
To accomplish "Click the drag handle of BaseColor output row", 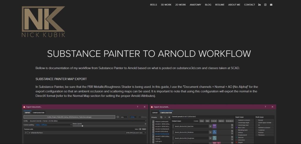I will [x=173, y=126].
